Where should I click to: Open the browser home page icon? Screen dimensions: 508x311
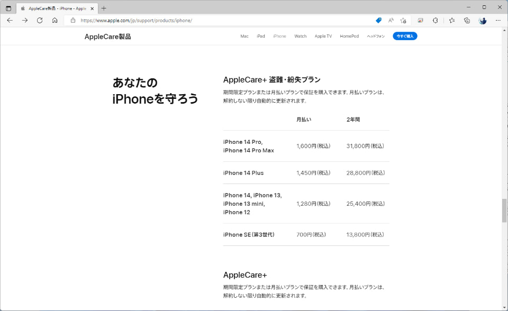click(55, 20)
